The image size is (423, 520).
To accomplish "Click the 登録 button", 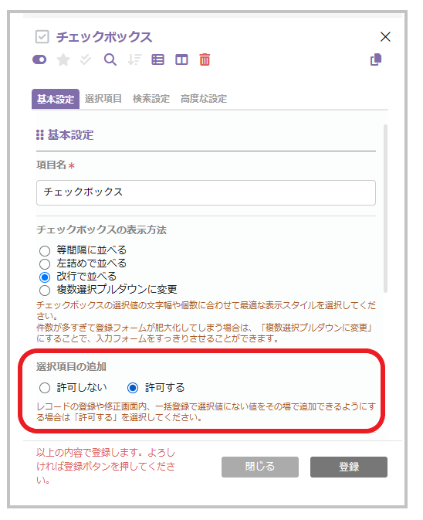I will (349, 467).
